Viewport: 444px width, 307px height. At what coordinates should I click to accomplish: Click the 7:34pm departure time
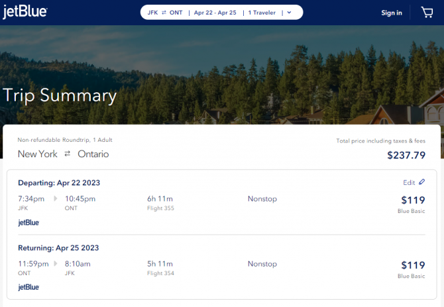31,199
